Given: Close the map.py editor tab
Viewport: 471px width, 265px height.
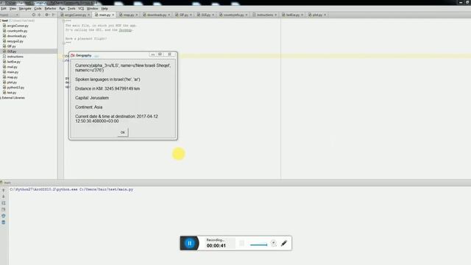Looking at the screenshot, I should tap(137, 15).
